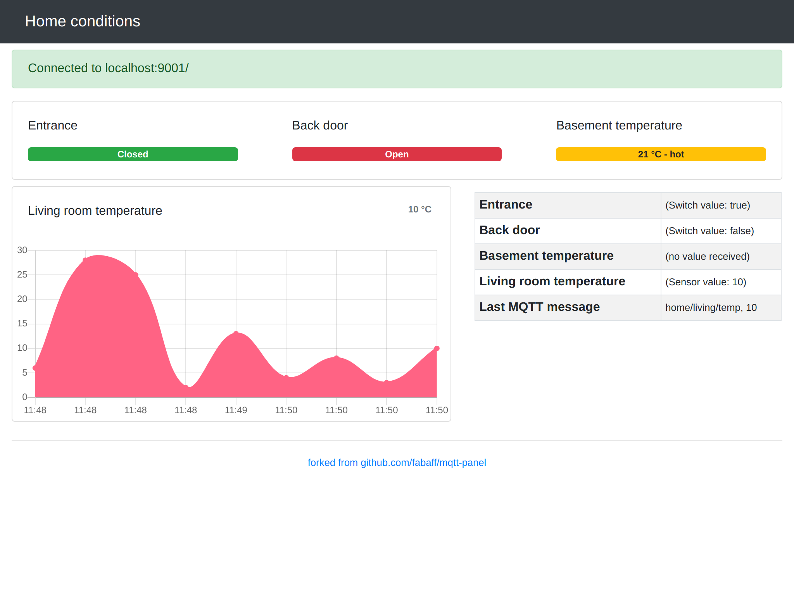Click the red Open back door badge
The width and height of the screenshot is (794, 595).
[397, 154]
